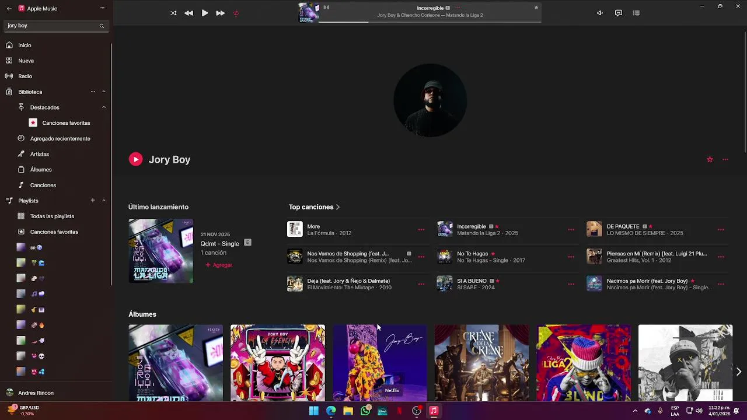The image size is (747, 420).
Task: Open the Nueva section
Action: coord(56,61)
